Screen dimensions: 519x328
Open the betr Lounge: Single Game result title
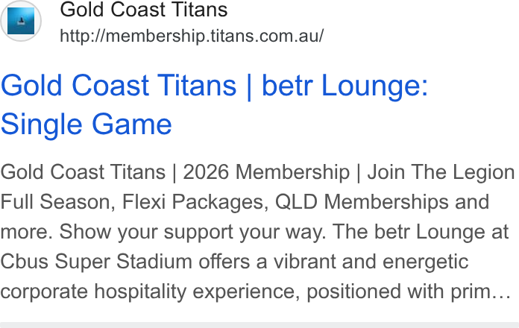(x=214, y=104)
